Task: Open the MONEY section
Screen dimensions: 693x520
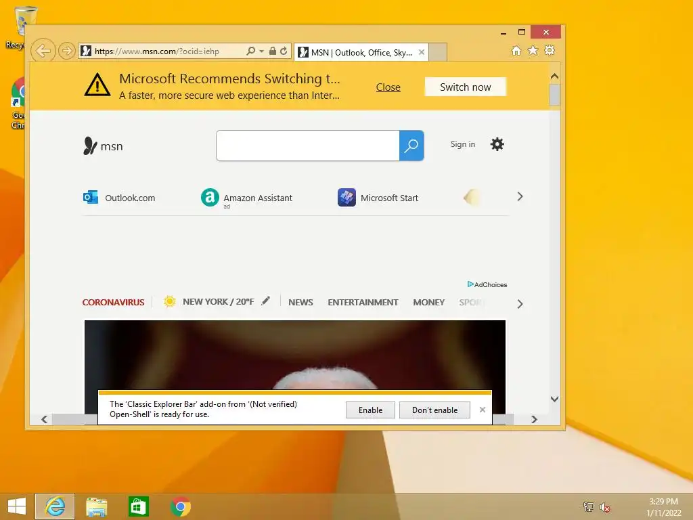Action: (x=428, y=303)
